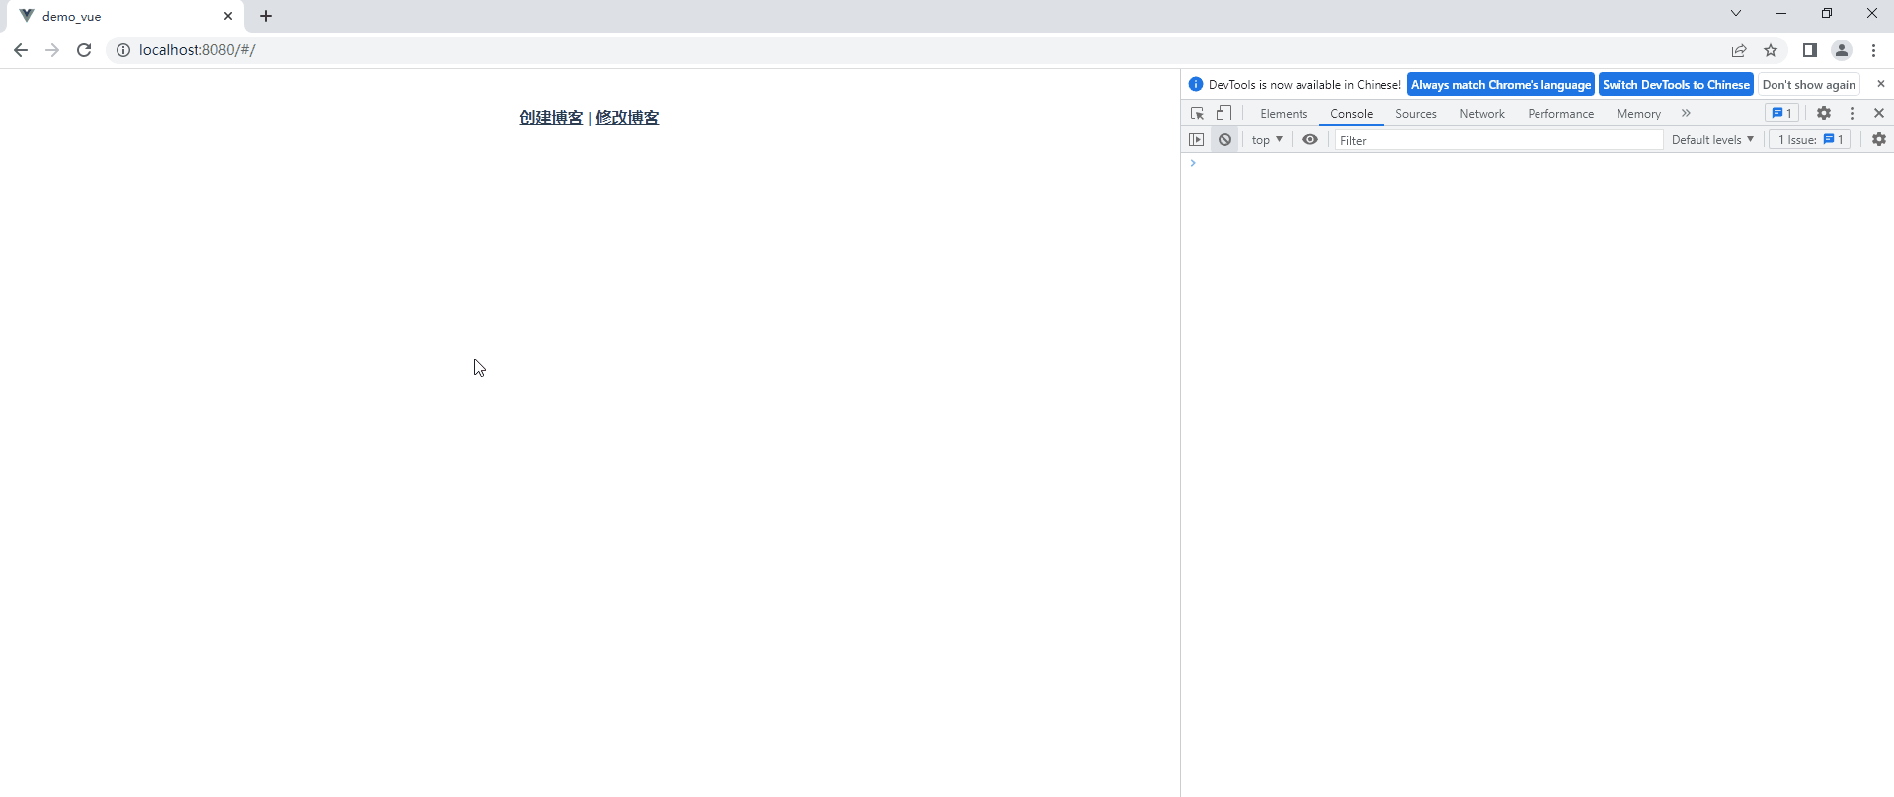
Task: Create a live expression with the eye icon
Action: click(1310, 140)
